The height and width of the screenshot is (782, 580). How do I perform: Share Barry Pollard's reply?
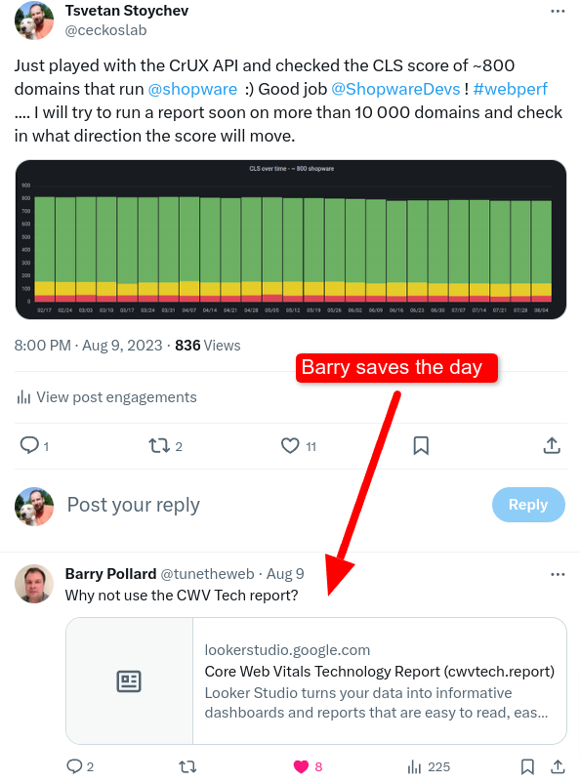559,766
